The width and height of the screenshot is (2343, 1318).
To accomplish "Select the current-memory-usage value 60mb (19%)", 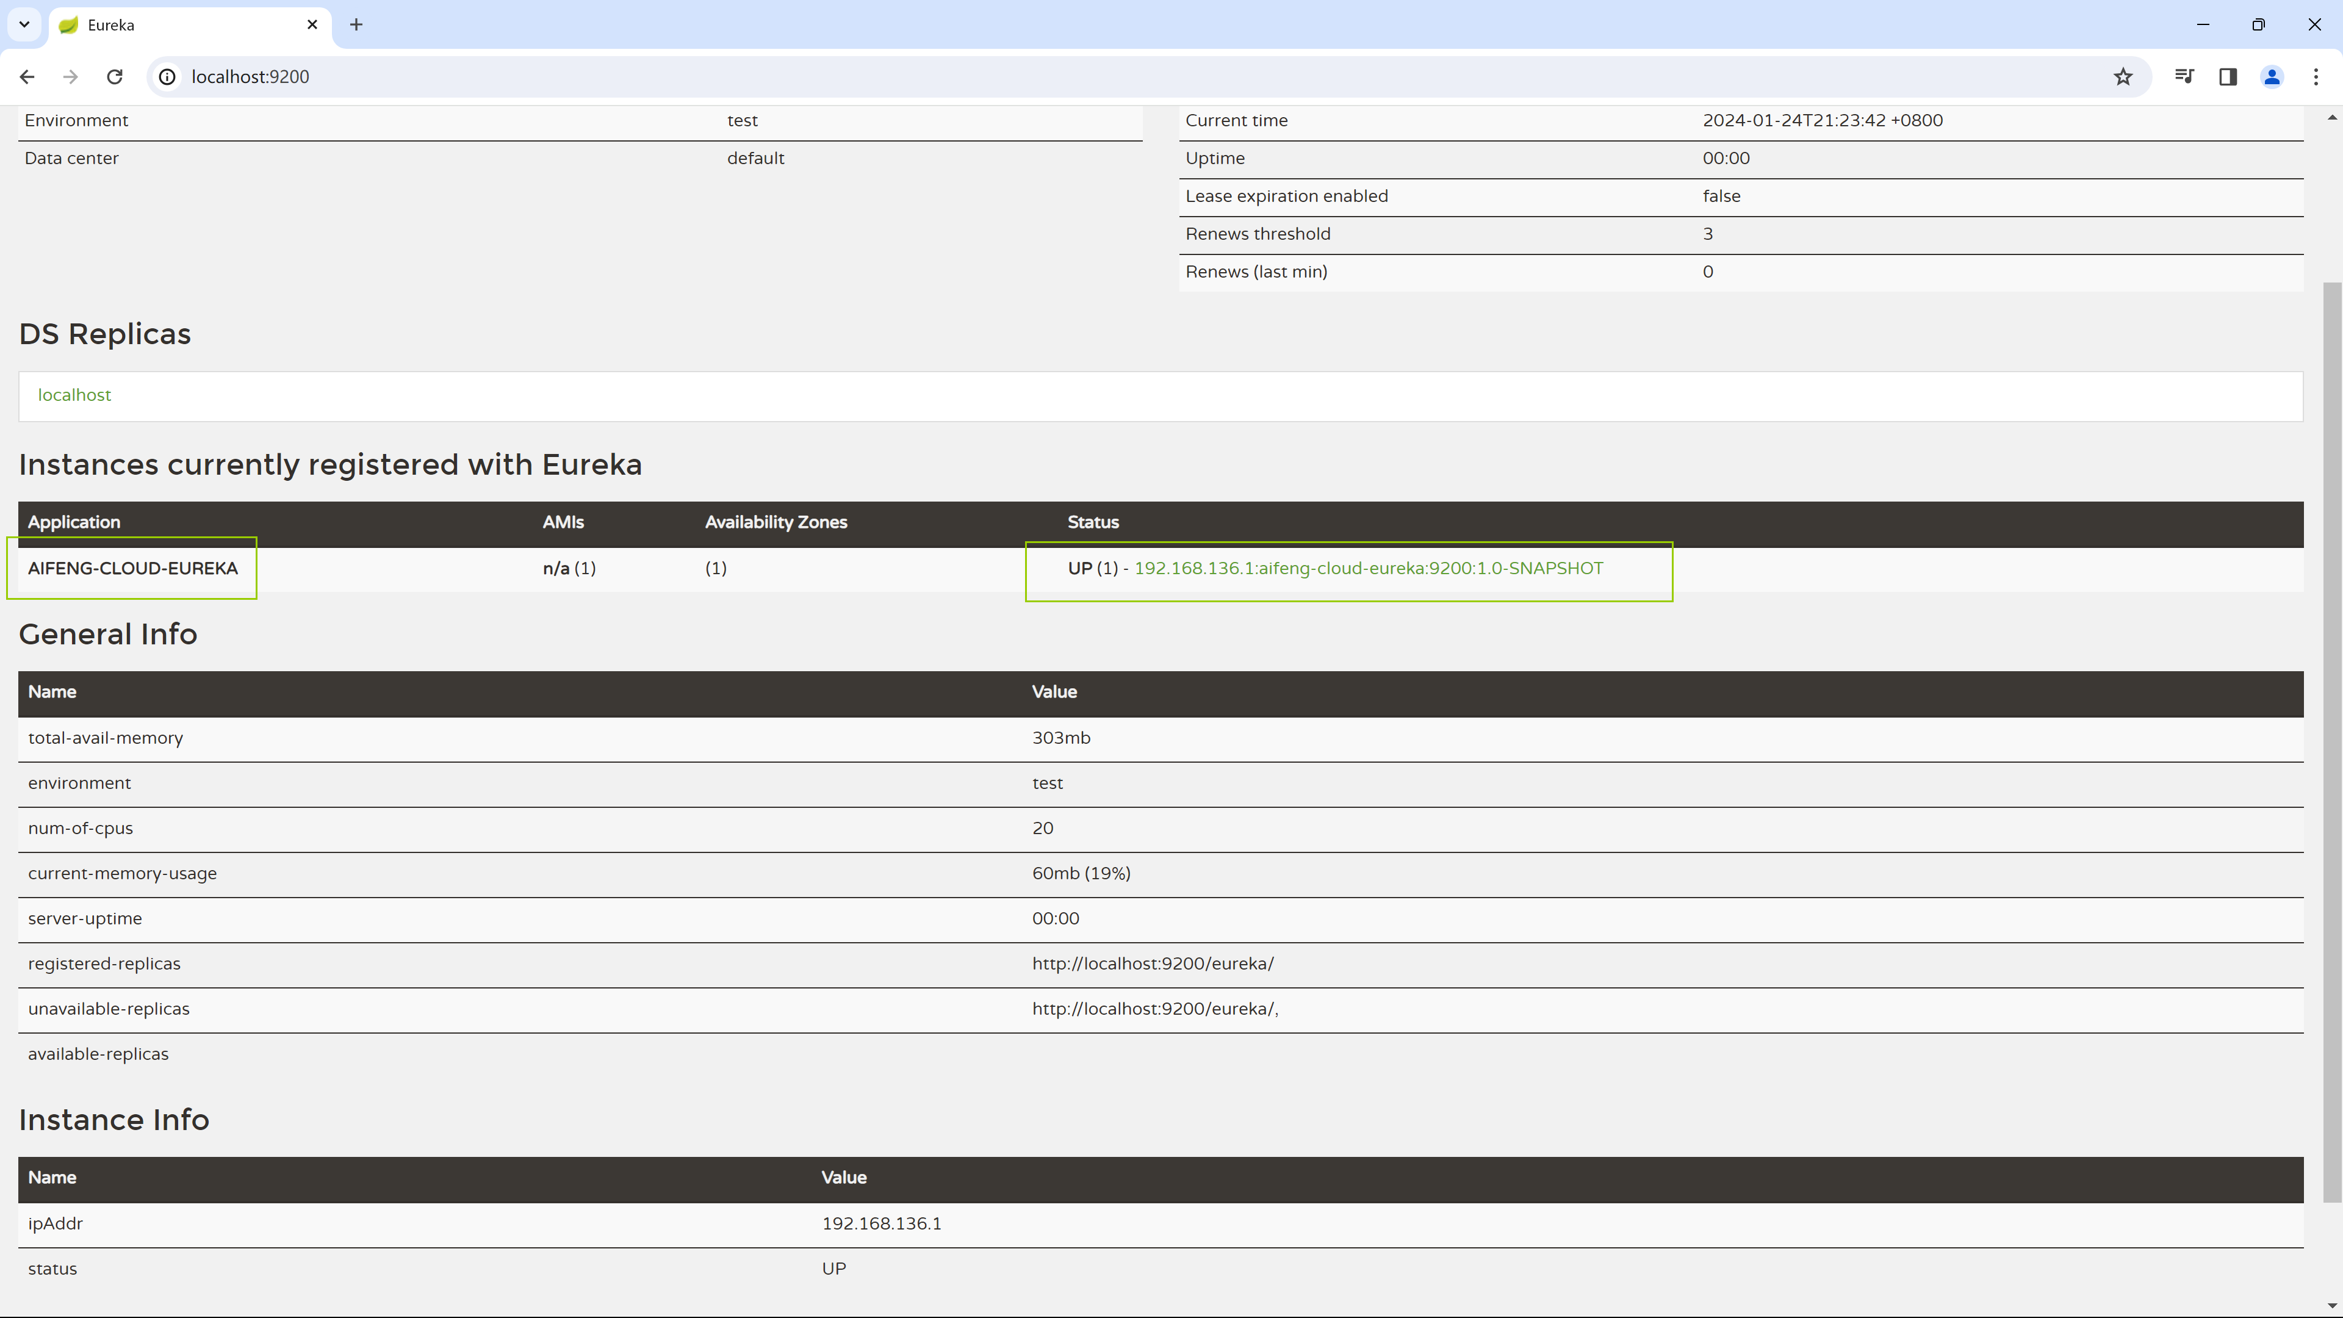I will [1081, 873].
